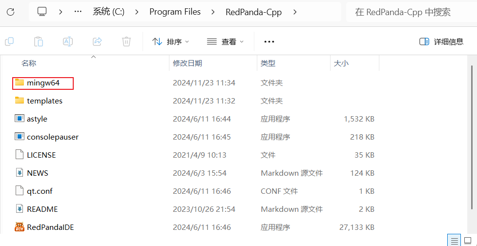
Task: Click the Share toolbar icon
Action: [x=97, y=41]
